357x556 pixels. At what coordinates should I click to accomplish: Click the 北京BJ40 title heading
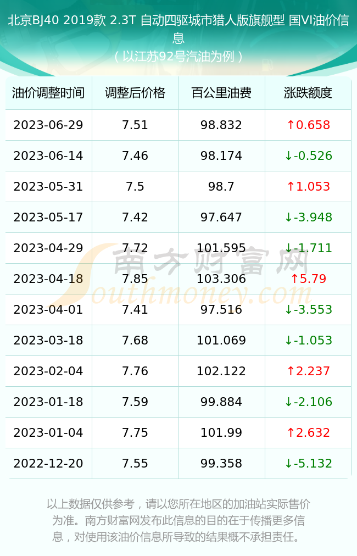[x=178, y=29]
